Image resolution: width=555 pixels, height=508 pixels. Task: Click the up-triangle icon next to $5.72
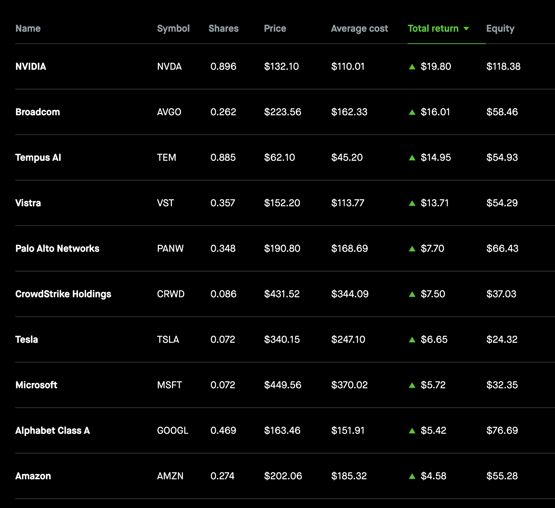(412, 385)
